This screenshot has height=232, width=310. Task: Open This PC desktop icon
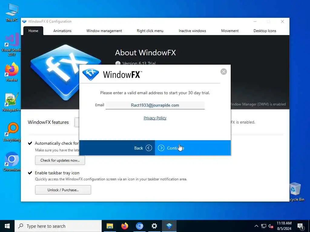click(x=12, y=12)
